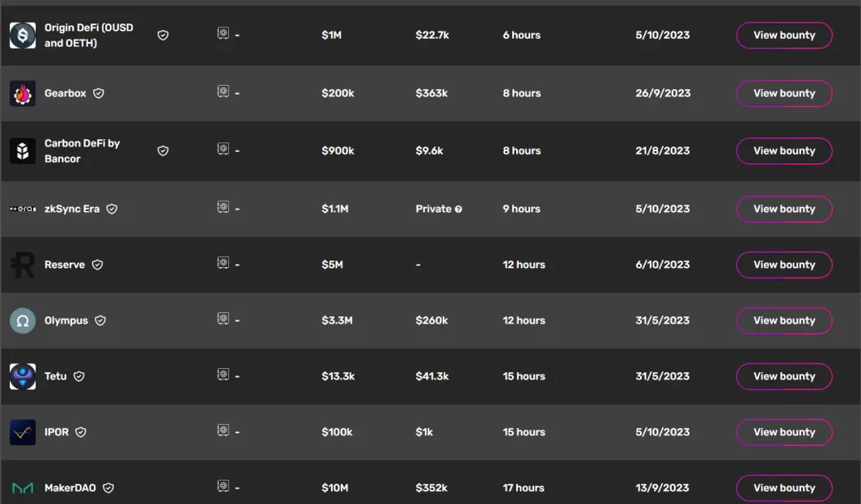Click the Tetu project logo
The width and height of the screenshot is (861, 504).
tap(23, 376)
